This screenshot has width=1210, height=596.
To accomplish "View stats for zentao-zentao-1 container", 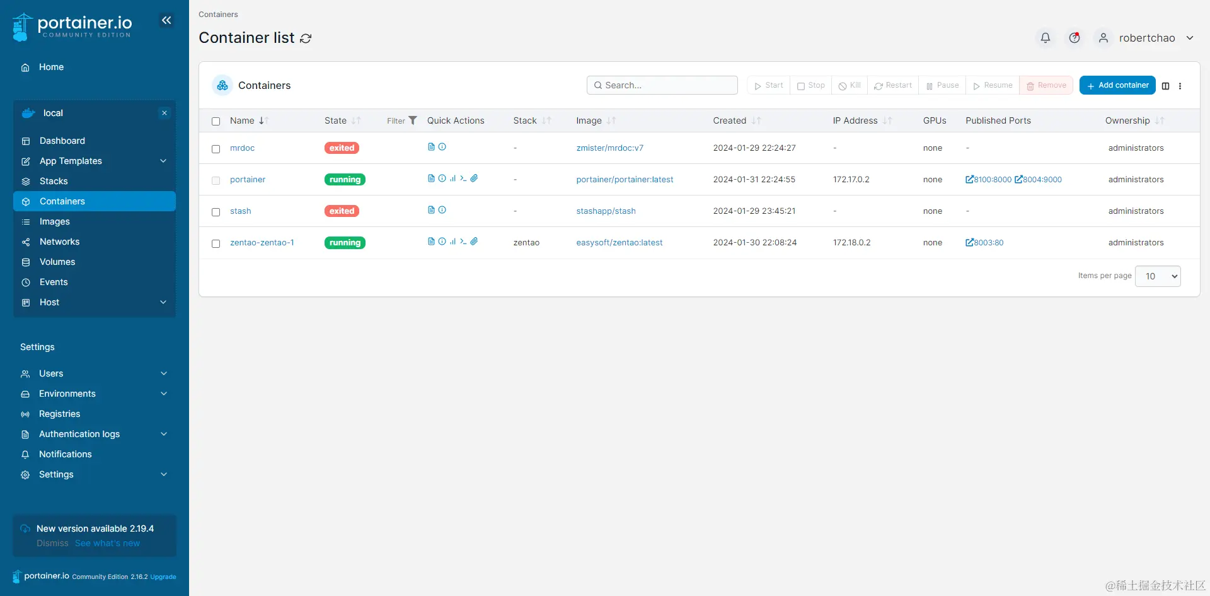I will [x=452, y=242].
